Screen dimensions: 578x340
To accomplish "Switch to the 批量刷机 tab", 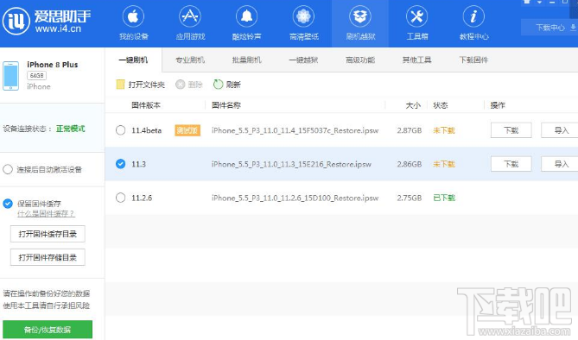I will 246,60.
